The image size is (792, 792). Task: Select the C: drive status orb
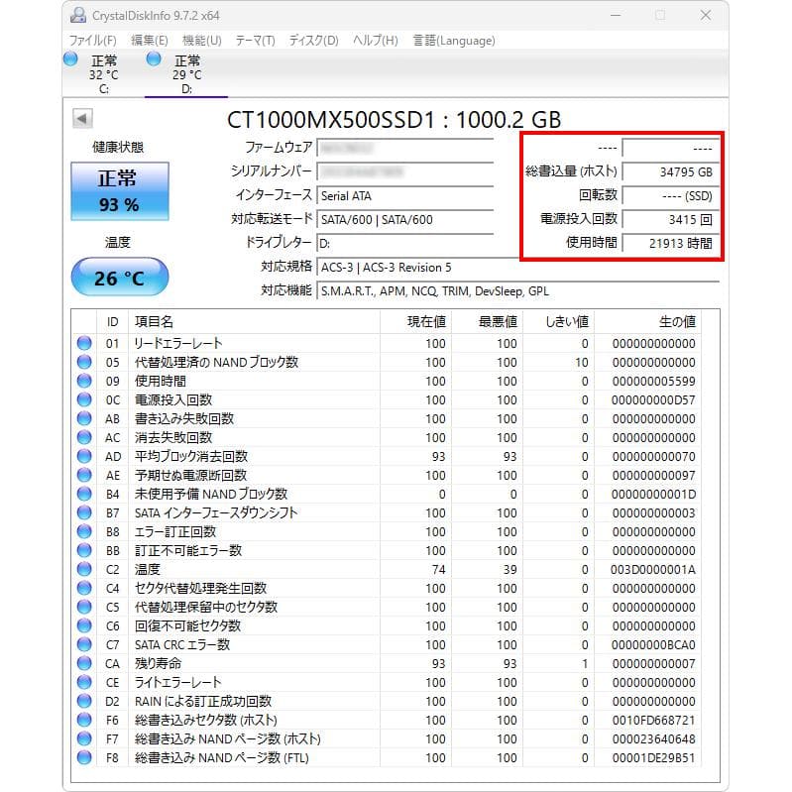pyautogui.click(x=70, y=59)
